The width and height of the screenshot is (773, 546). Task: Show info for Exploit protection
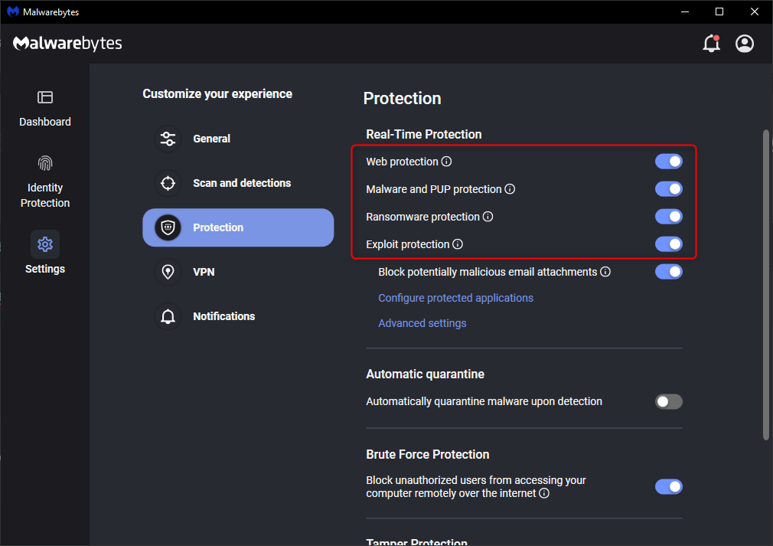458,244
